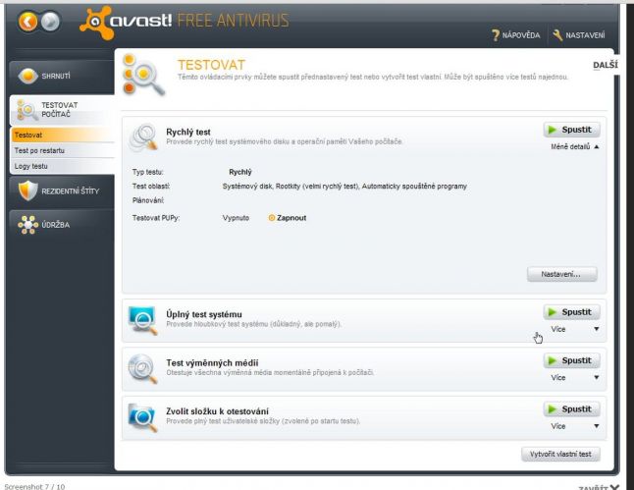Click the question mark Nápověda icon
Screen dimensions: 634x490
click(x=496, y=35)
